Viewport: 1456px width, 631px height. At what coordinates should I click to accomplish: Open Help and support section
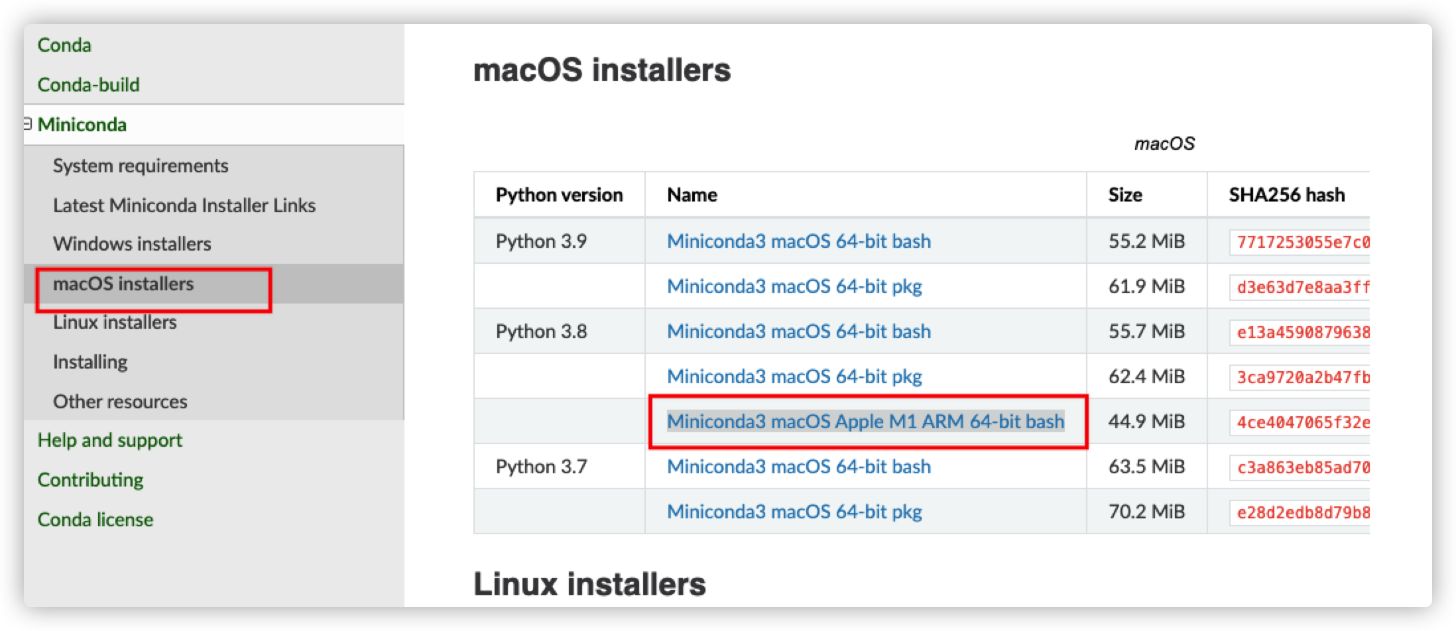[x=110, y=439]
